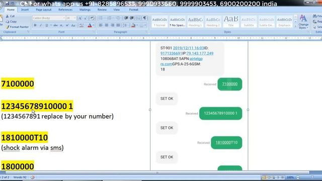
Task: Open the shading color dropdown arrow
Action: (137, 26)
